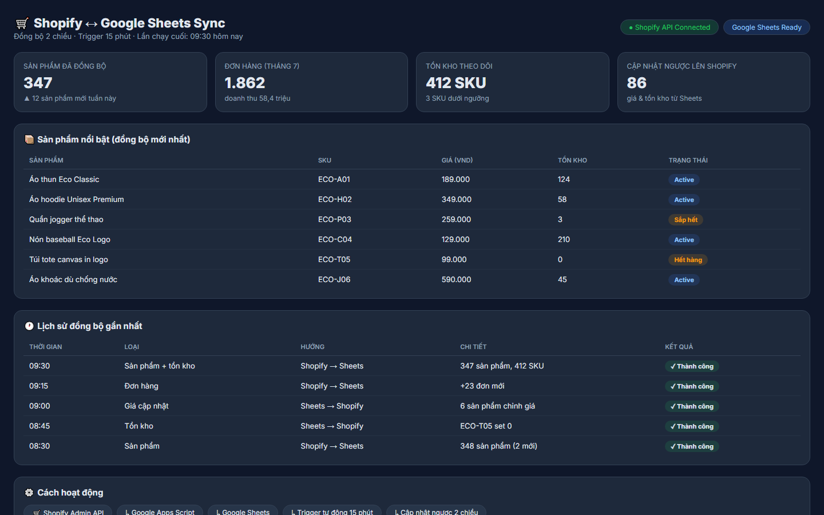Click the Active badge for Áo hoodie Unisex Premium
Screen dimensions: 824x515
(x=684, y=200)
